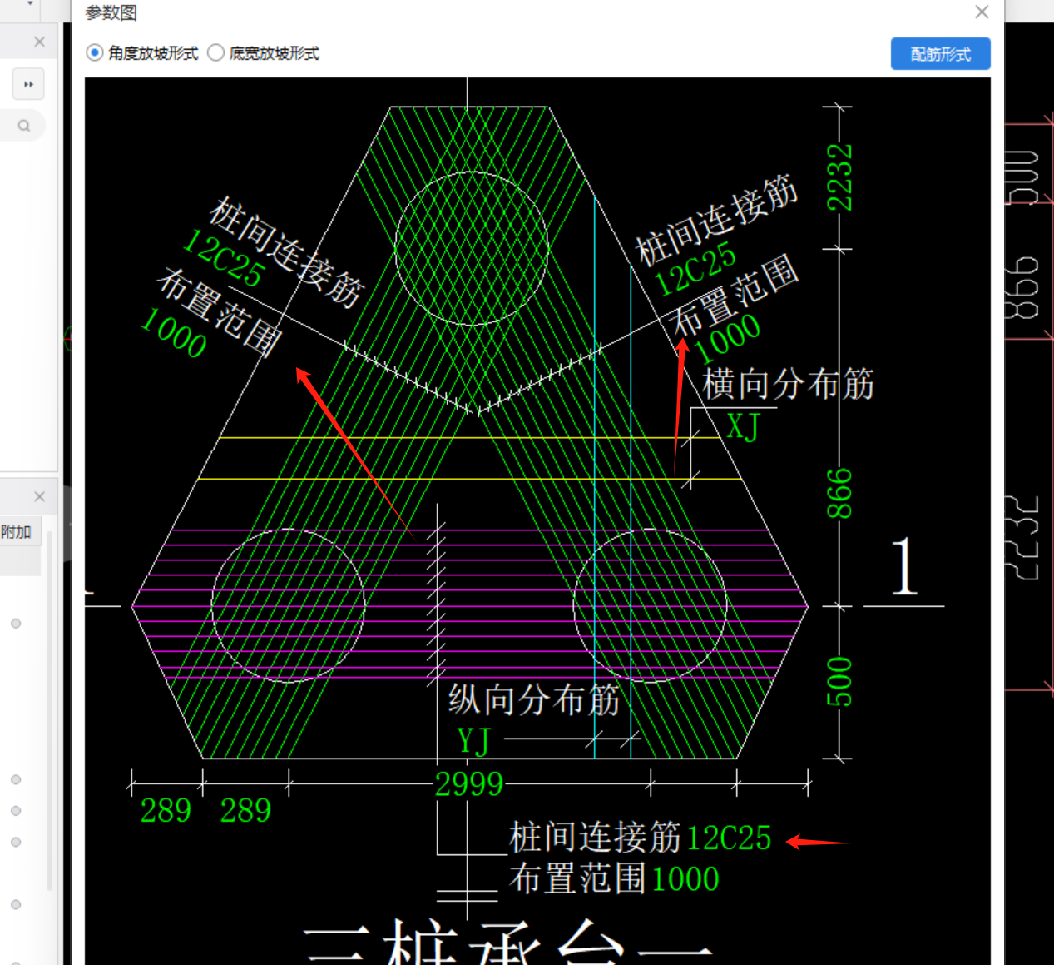Click the bottom 布置范围 label text
Viewport: 1054px width, 965px height.
tap(578, 878)
